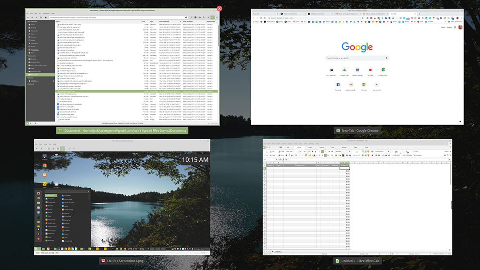Image resolution: width=480 pixels, height=270 pixels.
Task: Open the Name Box dropdown in Calc
Action: tap(276, 159)
